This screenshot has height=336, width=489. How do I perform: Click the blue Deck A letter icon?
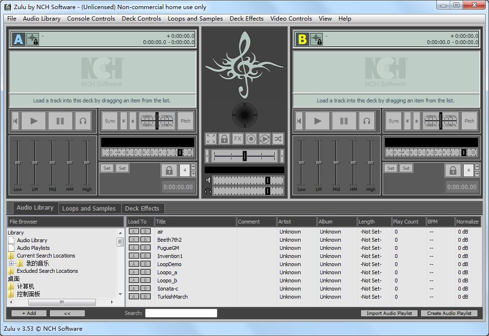(18, 39)
